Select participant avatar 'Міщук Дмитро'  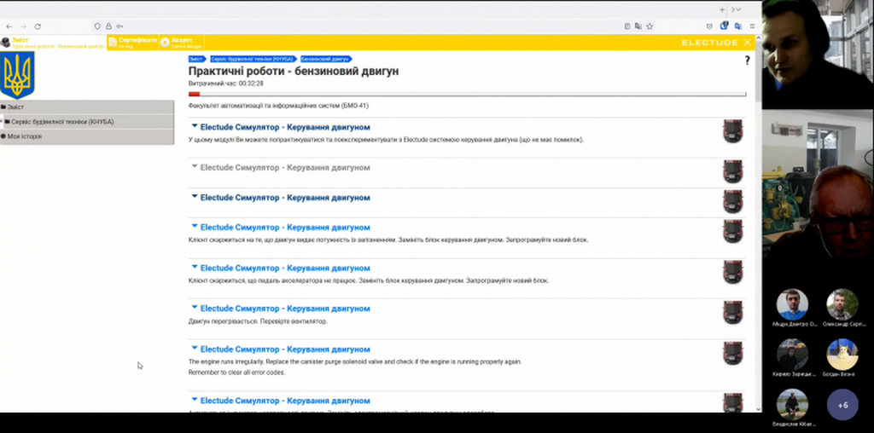click(x=792, y=304)
